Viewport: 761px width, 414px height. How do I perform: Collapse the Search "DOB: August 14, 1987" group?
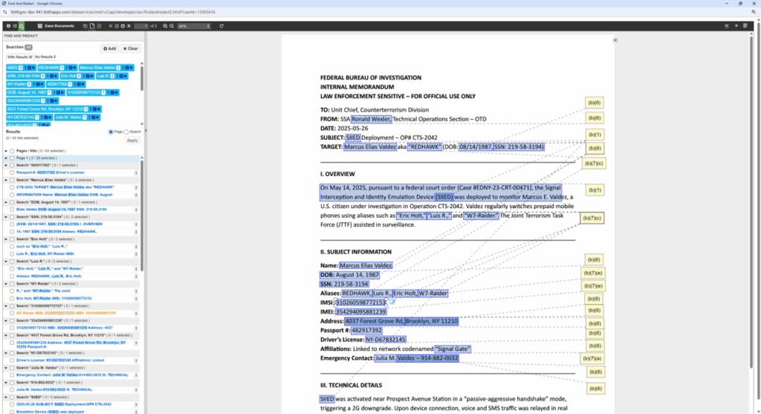(x=6, y=202)
